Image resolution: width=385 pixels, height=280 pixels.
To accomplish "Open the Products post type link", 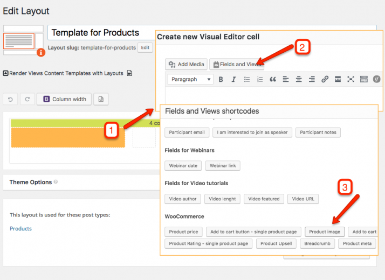I will point(20,228).
